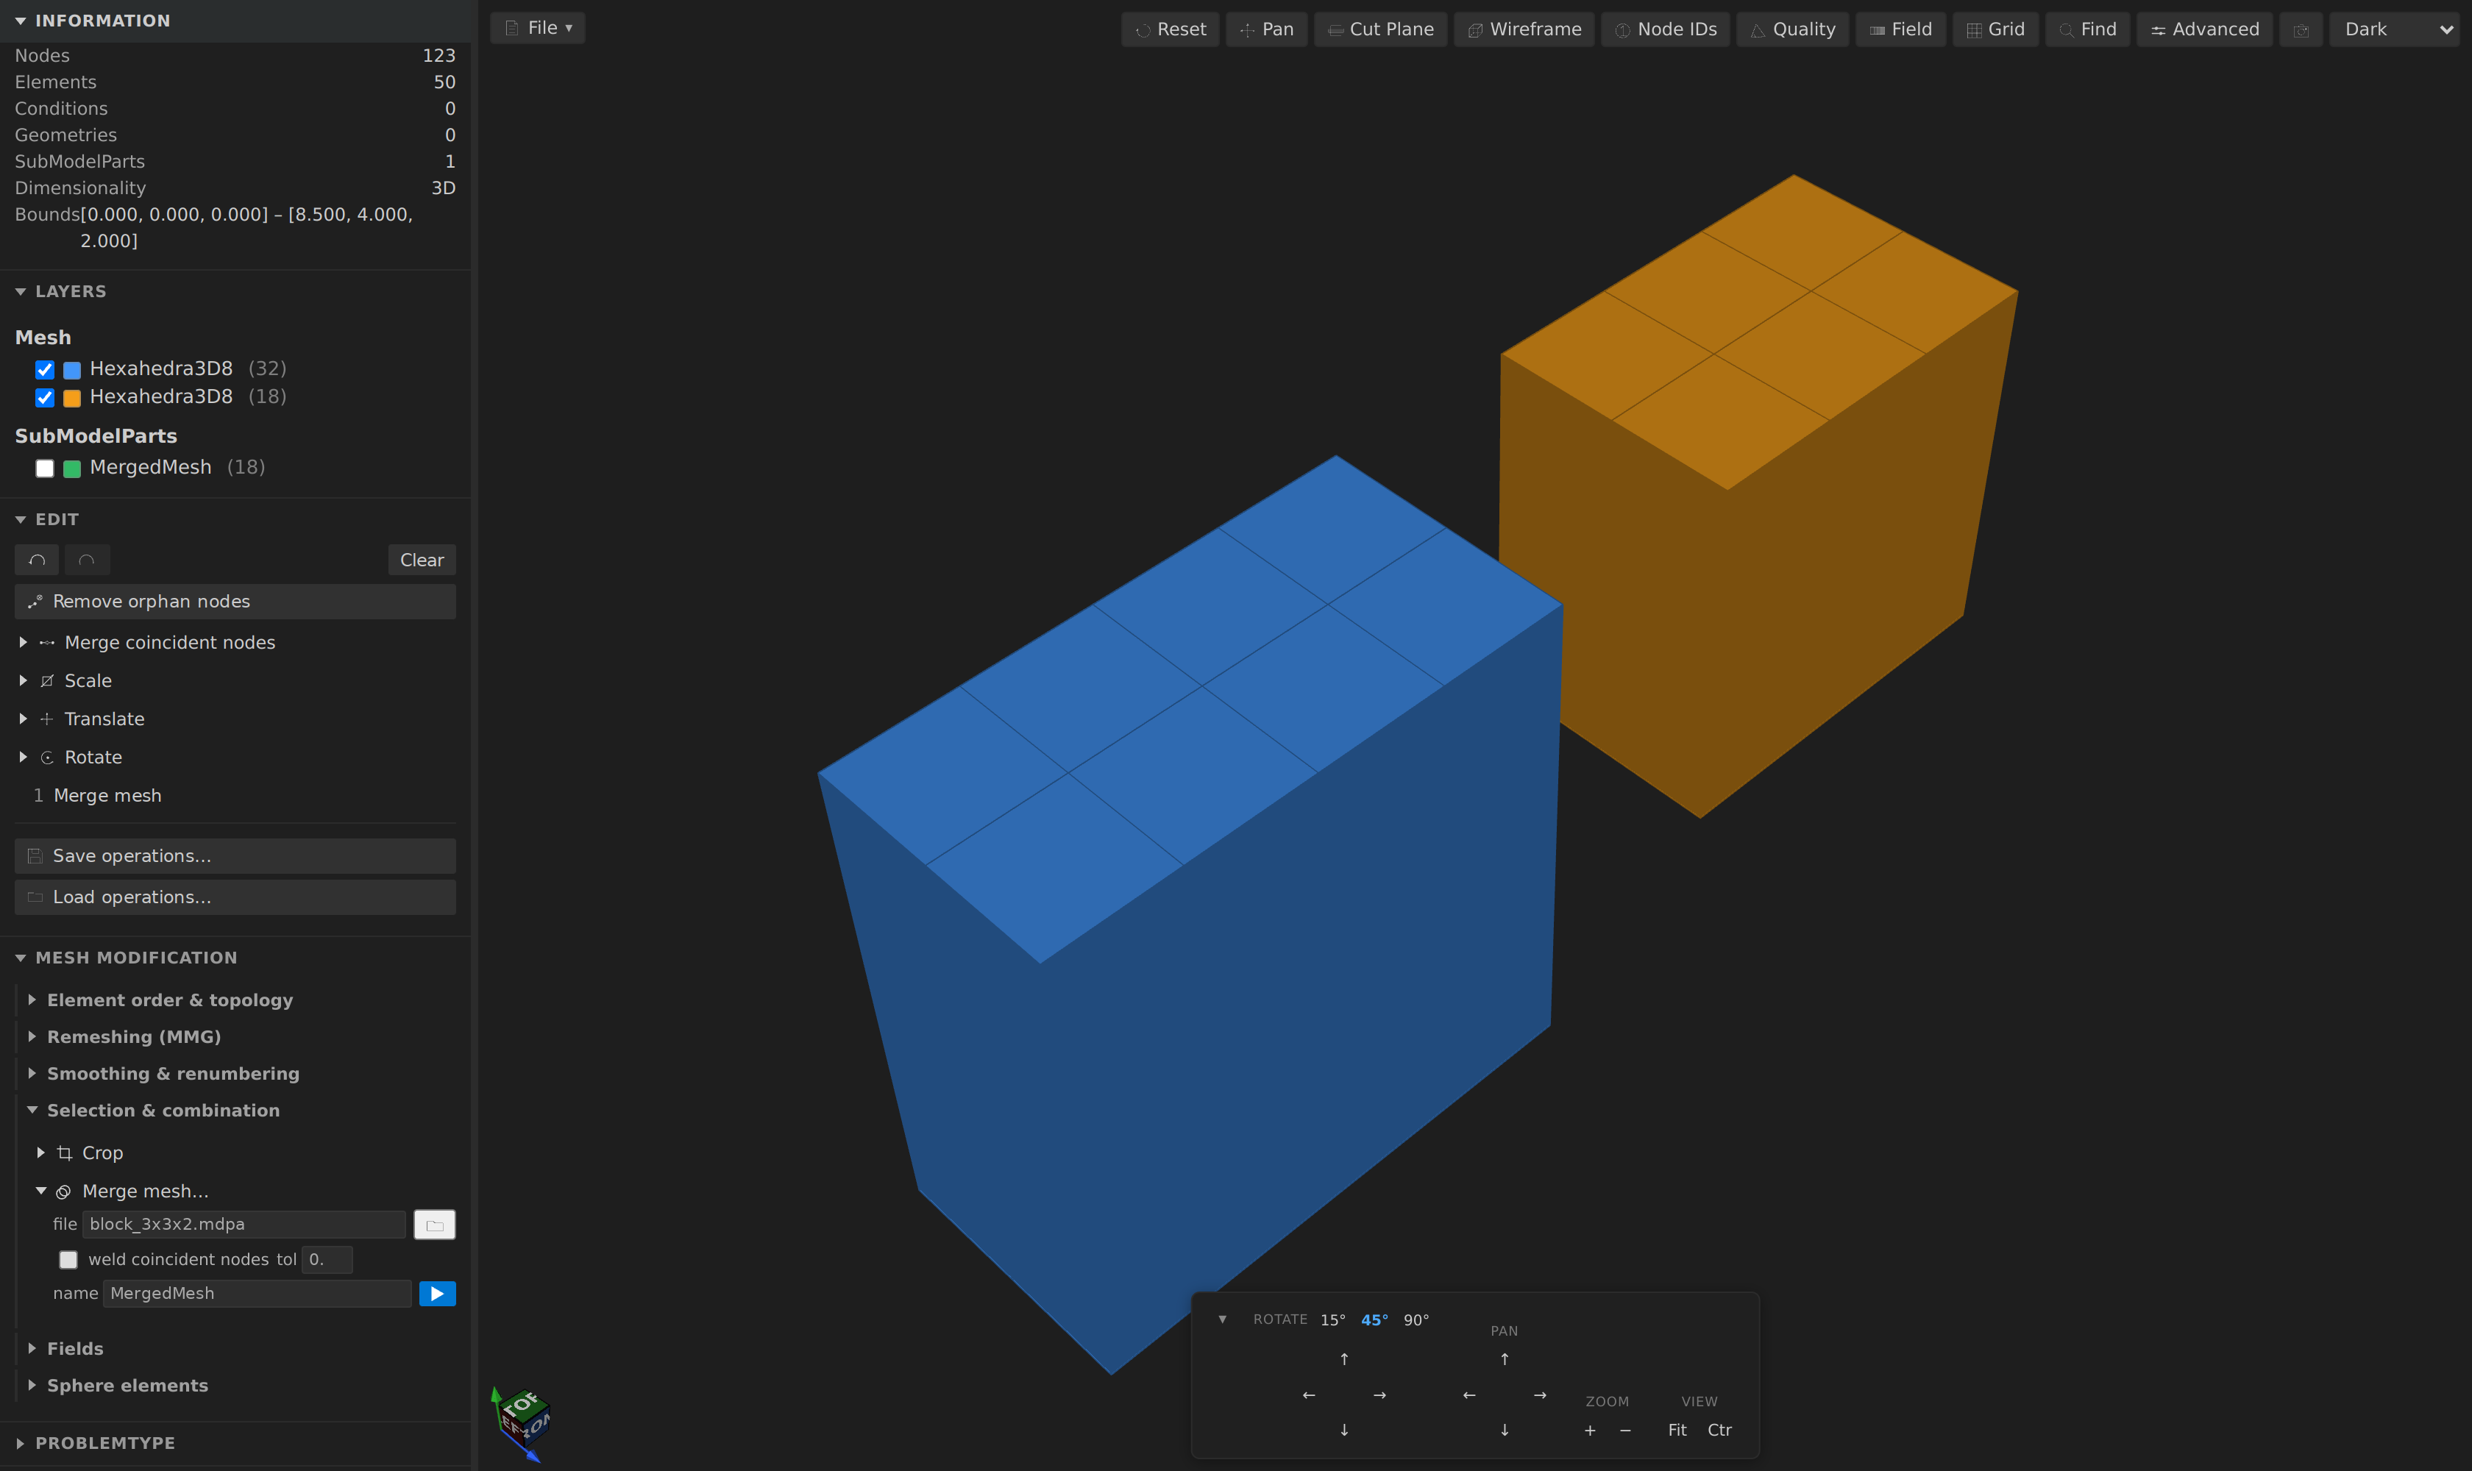Screen dimensions: 2472x1471
Task: Toggle the Cut Plane tool
Action: [x=1380, y=29]
